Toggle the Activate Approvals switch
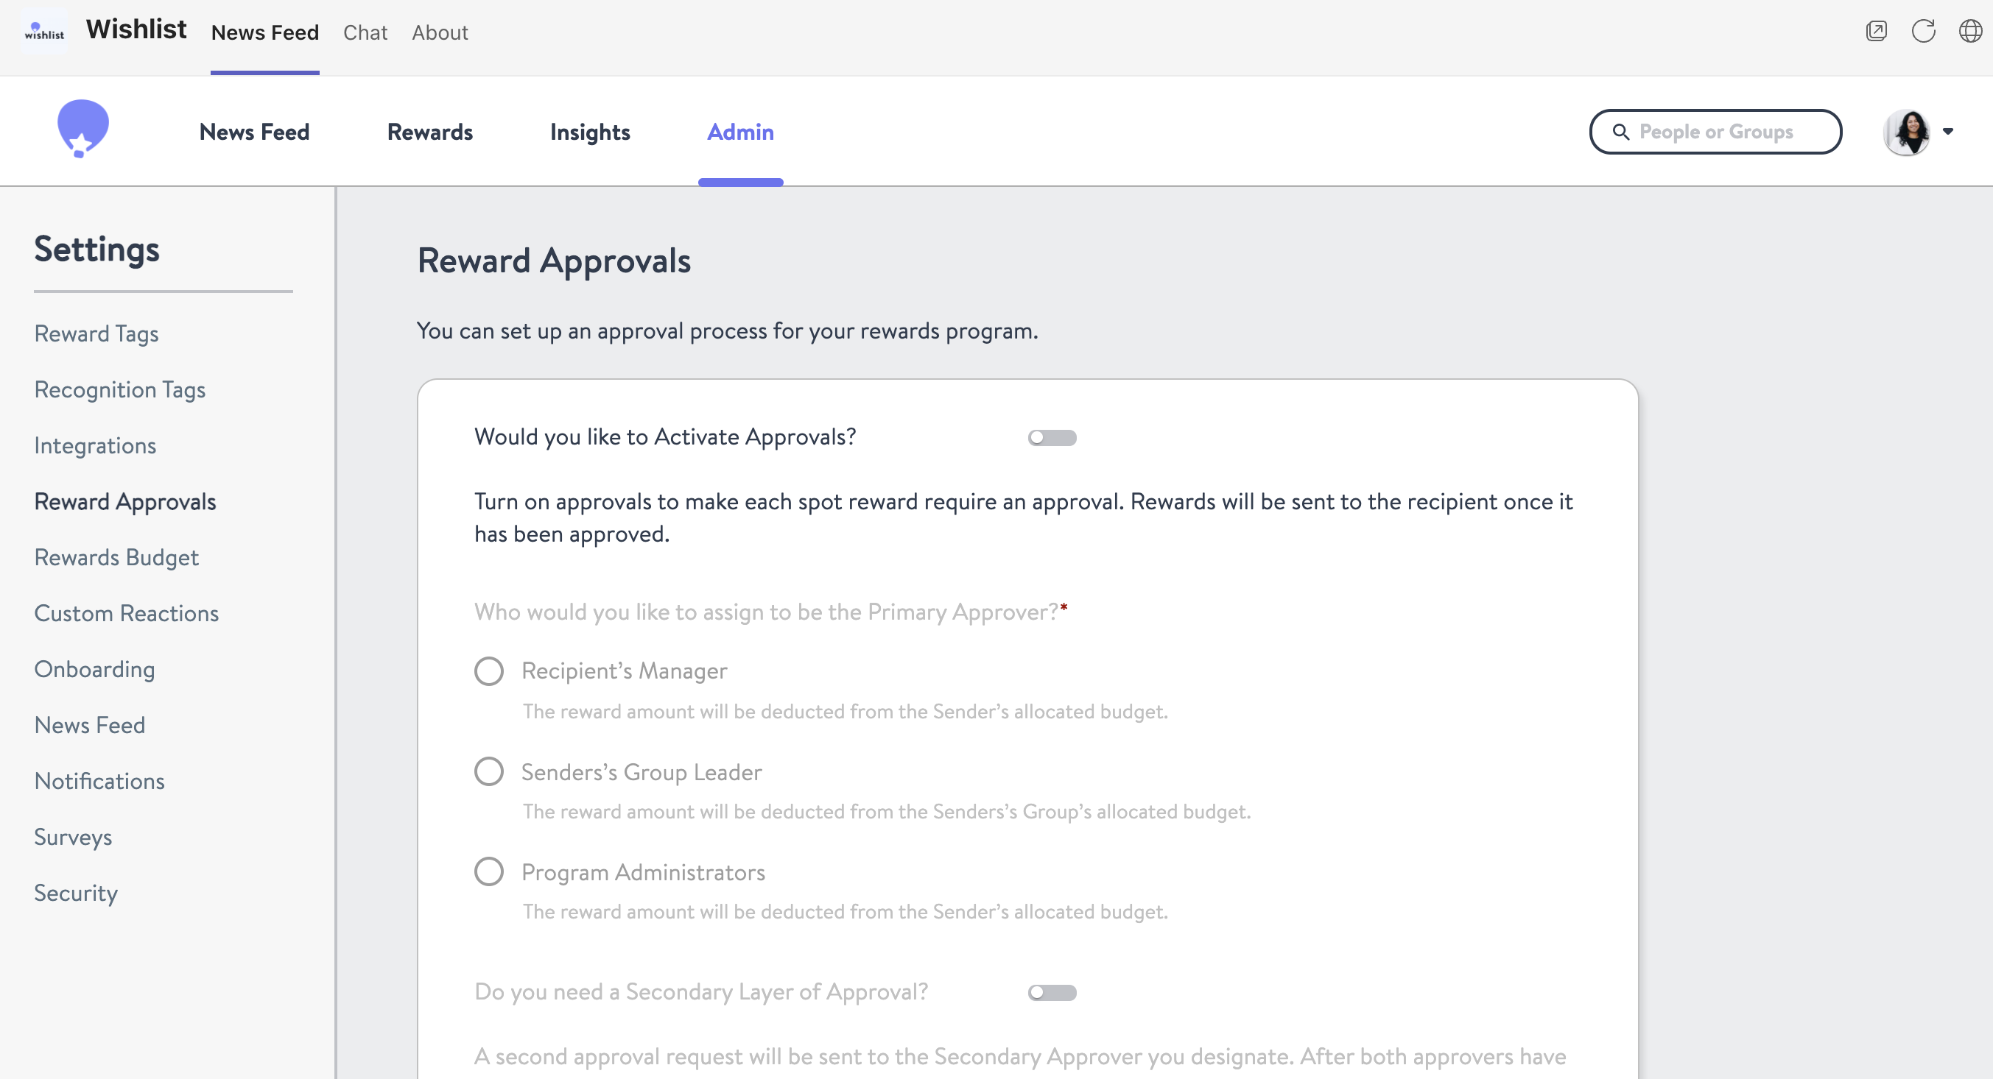Screen dimensions: 1993x1079 [1052, 437]
